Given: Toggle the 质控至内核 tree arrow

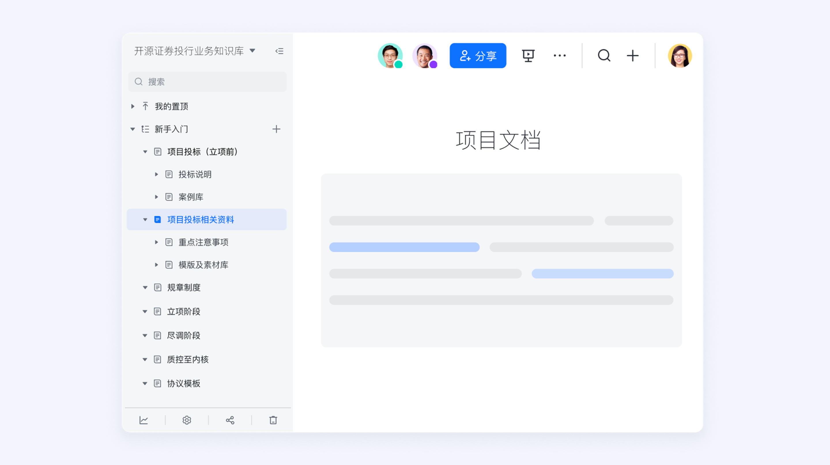Looking at the screenshot, I should tap(145, 359).
